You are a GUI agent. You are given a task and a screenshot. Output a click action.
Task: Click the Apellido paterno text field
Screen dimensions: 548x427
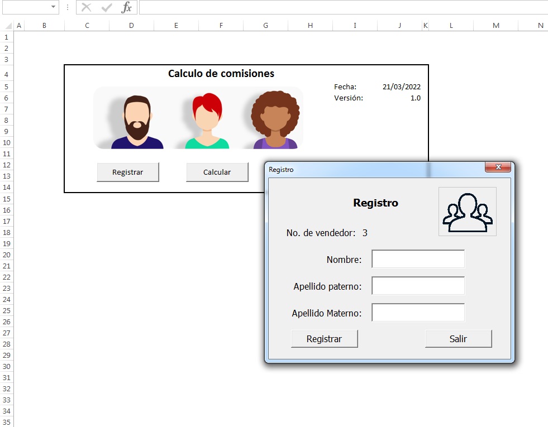click(418, 286)
